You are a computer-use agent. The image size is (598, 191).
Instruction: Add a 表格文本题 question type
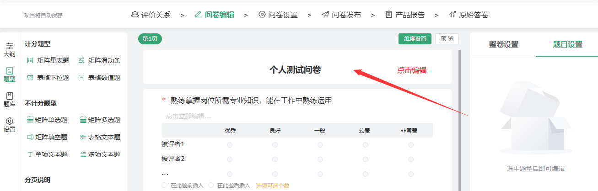pyautogui.click(x=100, y=137)
